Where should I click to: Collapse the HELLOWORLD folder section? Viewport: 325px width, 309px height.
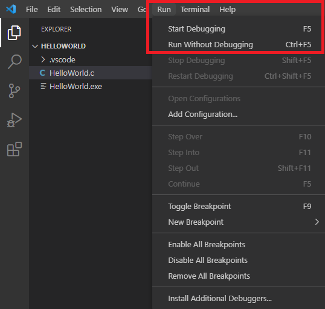[35, 46]
